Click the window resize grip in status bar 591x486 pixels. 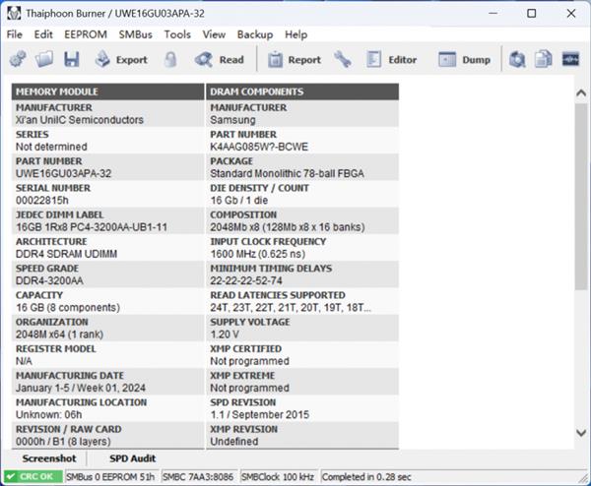pyautogui.click(x=584, y=478)
